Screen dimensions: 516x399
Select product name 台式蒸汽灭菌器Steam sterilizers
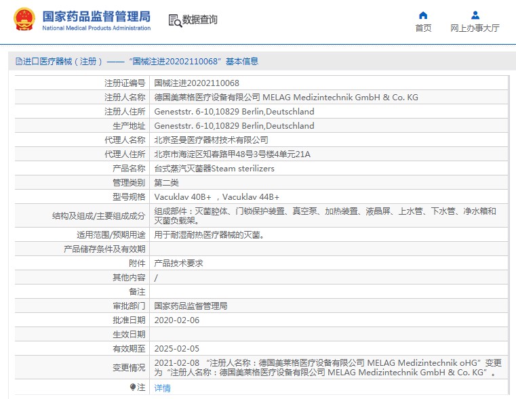click(214, 168)
